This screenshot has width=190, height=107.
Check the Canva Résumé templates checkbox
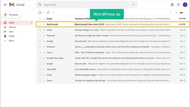[x=39, y=52]
